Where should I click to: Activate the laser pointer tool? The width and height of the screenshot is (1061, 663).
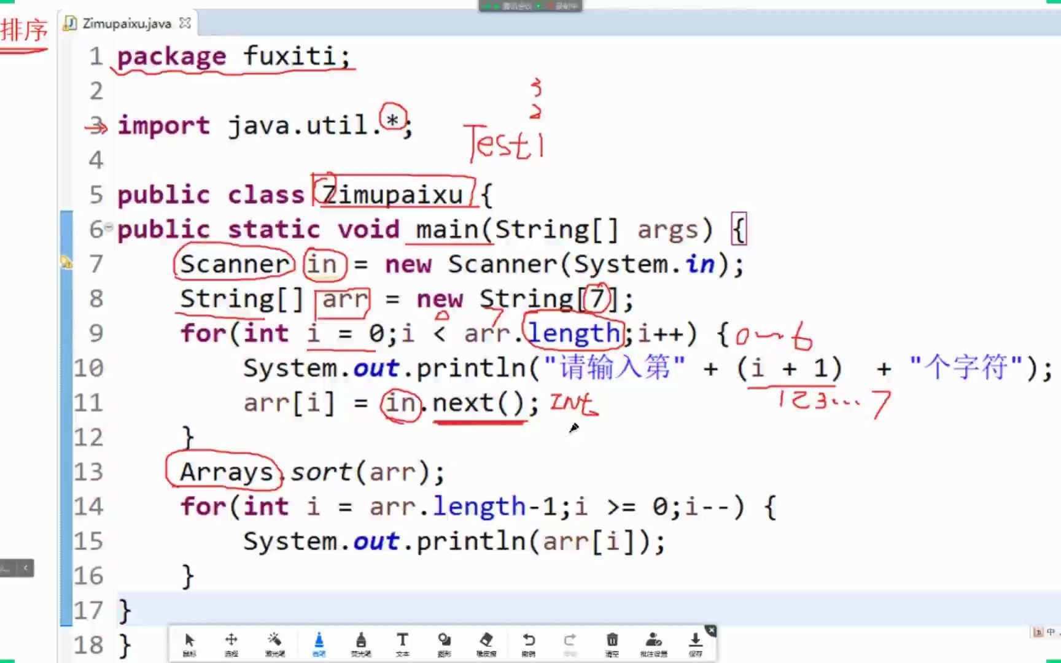point(274,644)
